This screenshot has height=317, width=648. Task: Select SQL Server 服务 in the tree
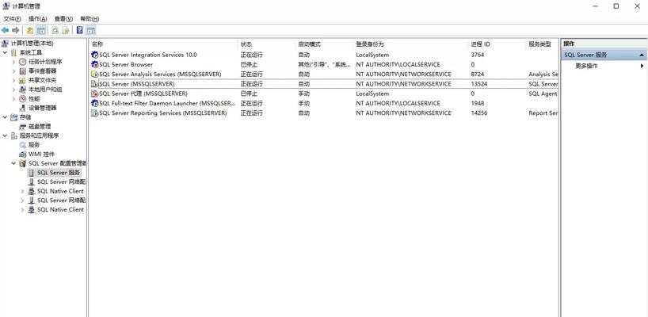click(59, 172)
